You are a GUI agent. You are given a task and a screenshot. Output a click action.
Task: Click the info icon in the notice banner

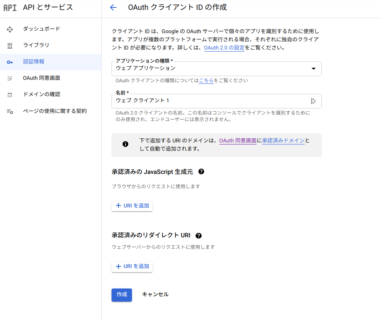(x=125, y=144)
